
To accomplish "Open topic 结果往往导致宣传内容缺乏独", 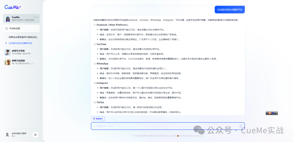I will pyautogui.click(x=24, y=37).
